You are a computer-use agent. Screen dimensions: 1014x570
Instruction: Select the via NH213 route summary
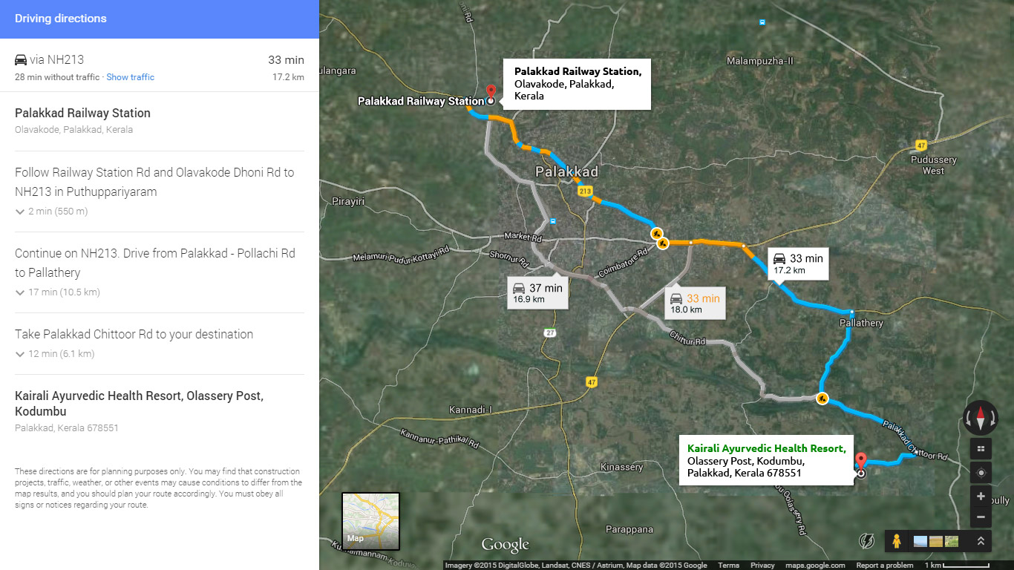(x=160, y=67)
